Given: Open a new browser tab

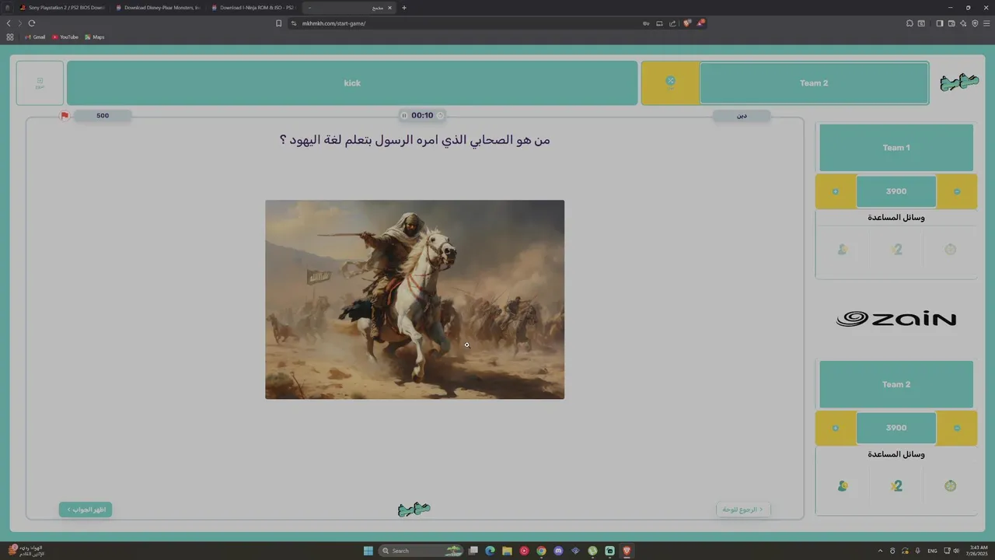Looking at the screenshot, I should pyautogui.click(x=403, y=8).
